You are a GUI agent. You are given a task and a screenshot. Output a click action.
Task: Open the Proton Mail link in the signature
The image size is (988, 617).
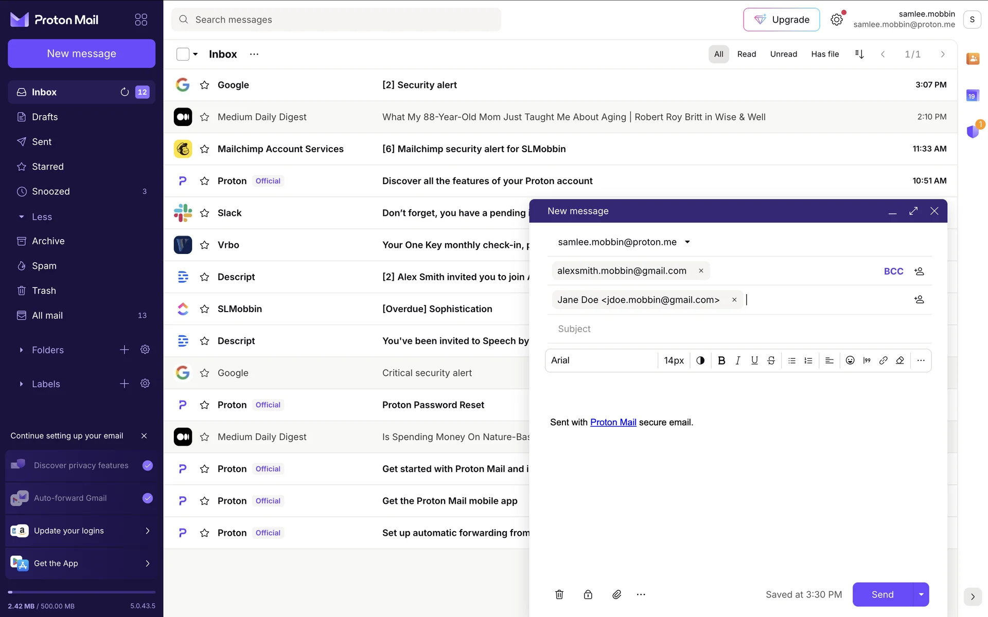point(613,422)
